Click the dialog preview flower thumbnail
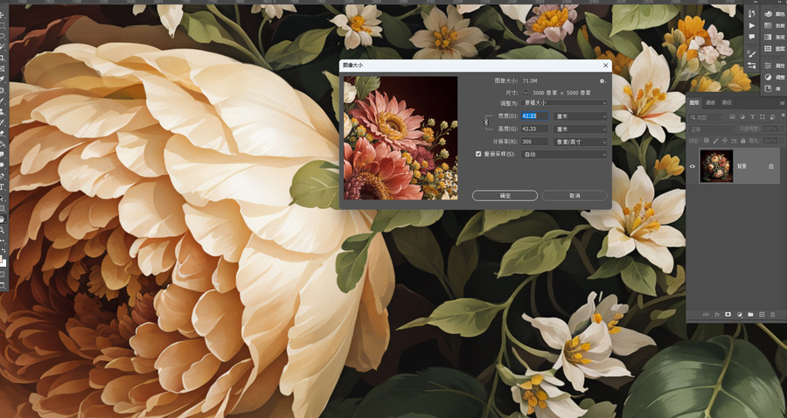The image size is (787, 418). pyautogui.click(x=400, y=138)
